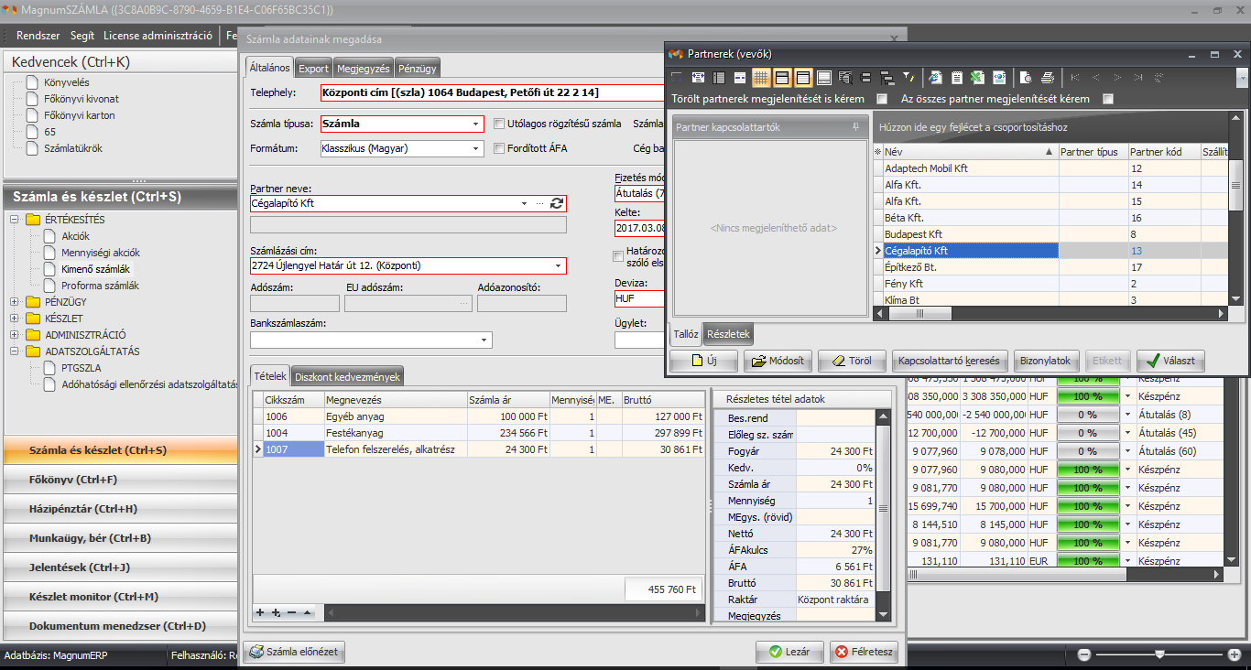This screenshot has width=1251, height=670.
Task: Click the minus icon to remove item row
Action: pos(291,612)
